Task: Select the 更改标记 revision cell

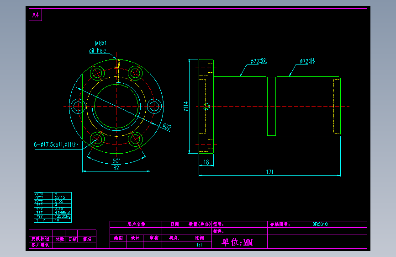Action: pyautogui.click(x=40, y=239)
